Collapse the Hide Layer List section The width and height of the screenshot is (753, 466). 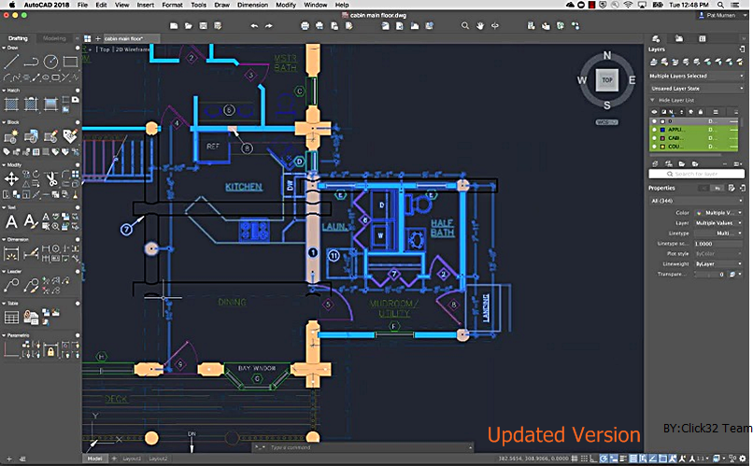(651, 100)
